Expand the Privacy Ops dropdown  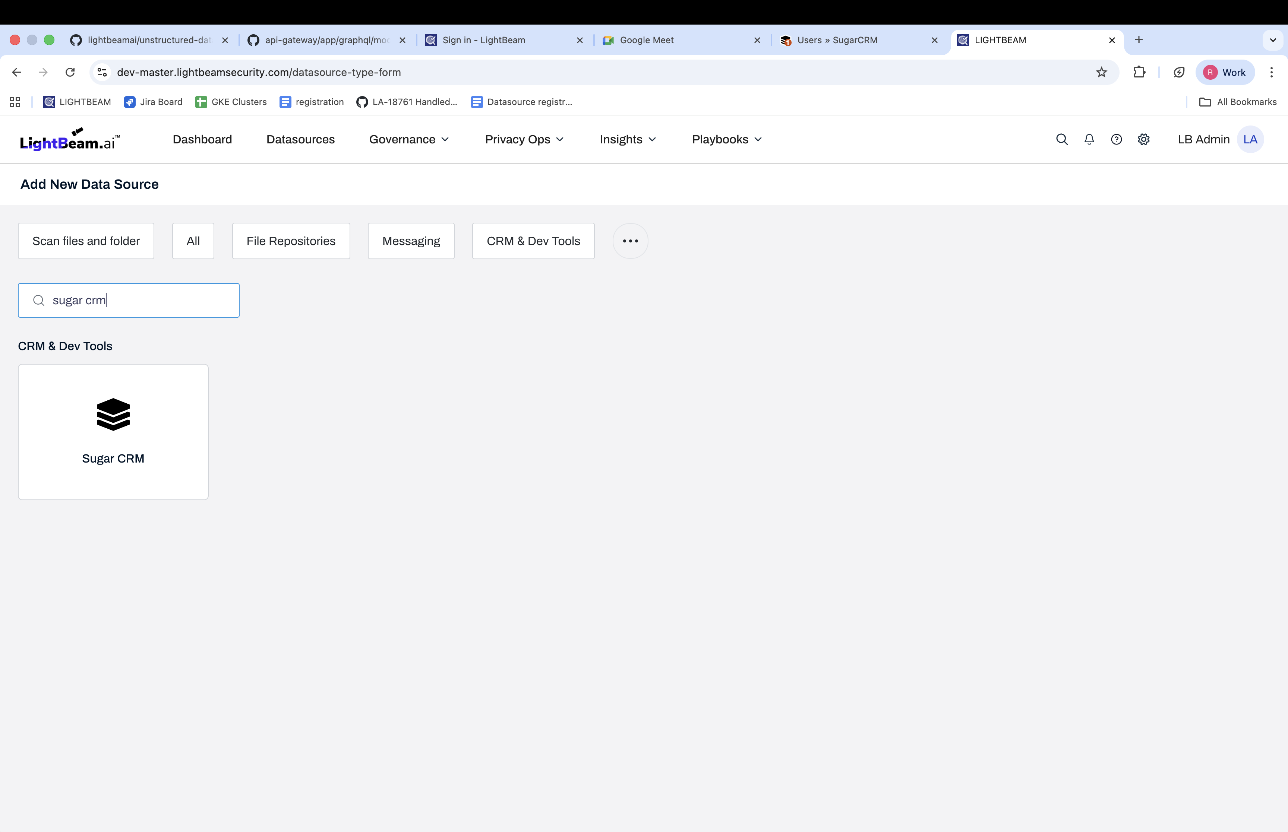coord(524,139)
